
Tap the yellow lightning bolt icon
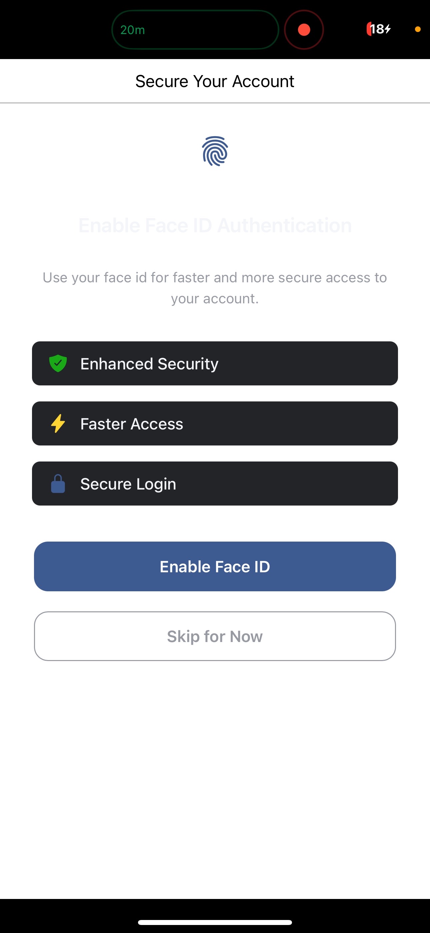click(58, 423)
